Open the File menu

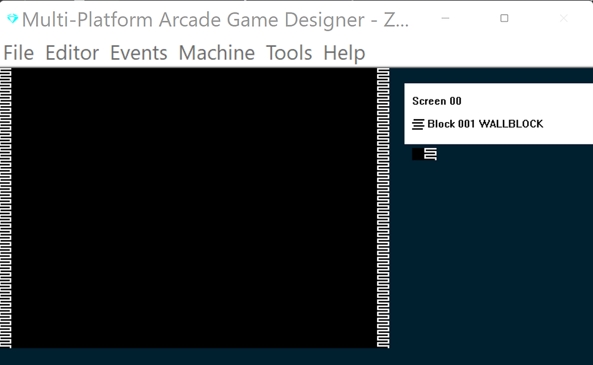point(18,53)
